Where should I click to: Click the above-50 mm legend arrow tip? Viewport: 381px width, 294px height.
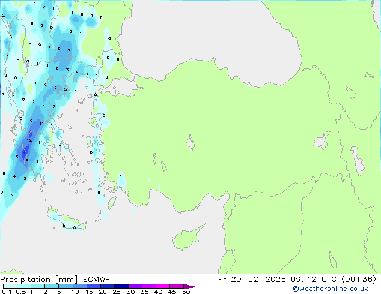click(190, 286)
